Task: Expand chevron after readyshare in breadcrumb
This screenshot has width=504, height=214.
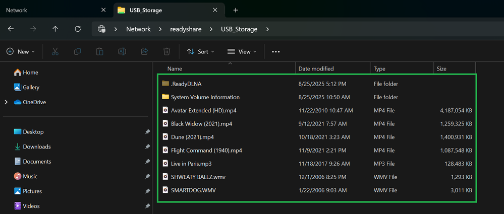Action: (x=211, y=29)
